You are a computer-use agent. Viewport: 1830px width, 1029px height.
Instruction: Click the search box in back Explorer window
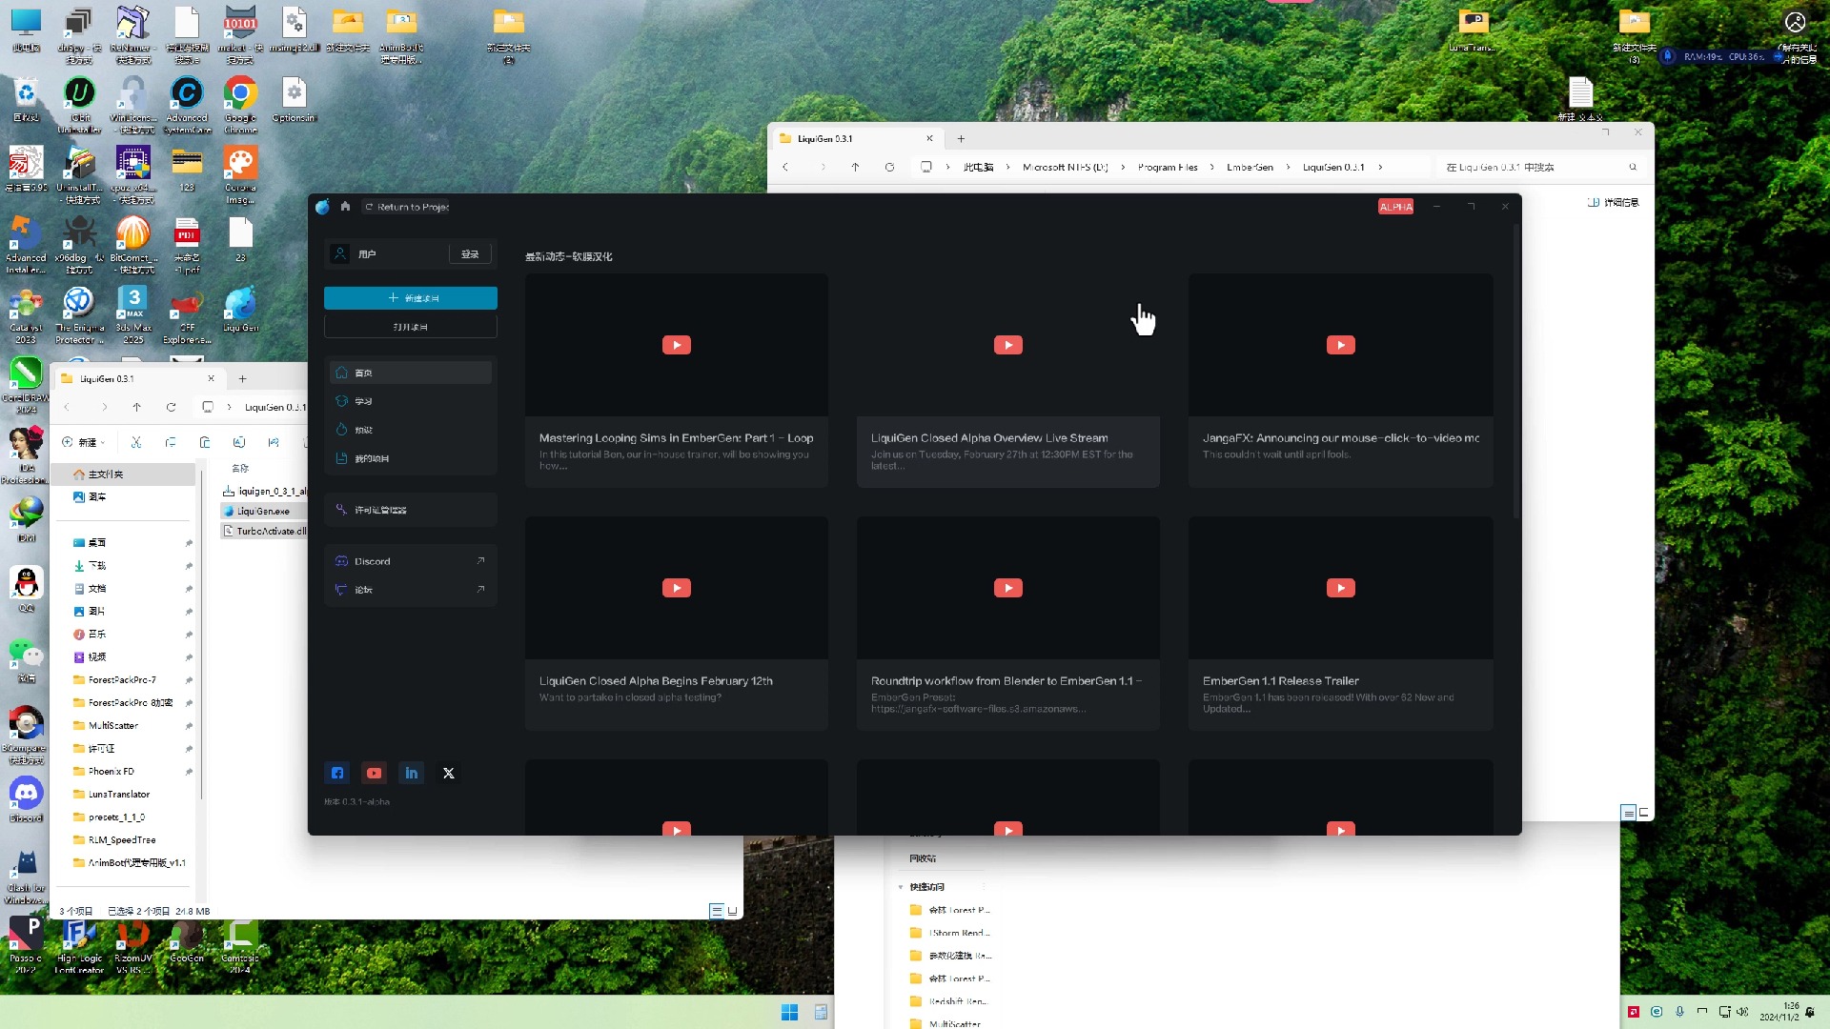[1541, 167]
